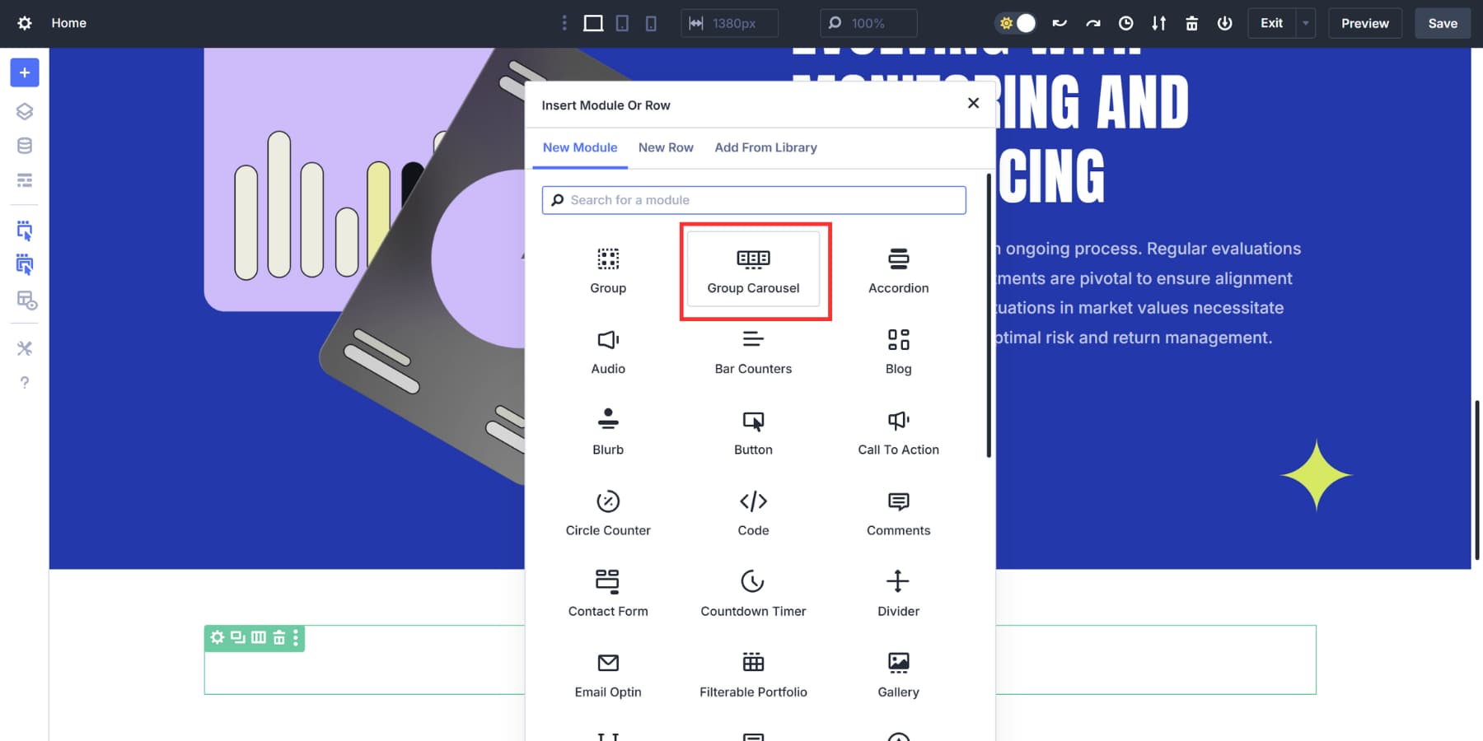Switch to tablet preview mode
Screen dimensions: 1483x741
click(623, 23)
